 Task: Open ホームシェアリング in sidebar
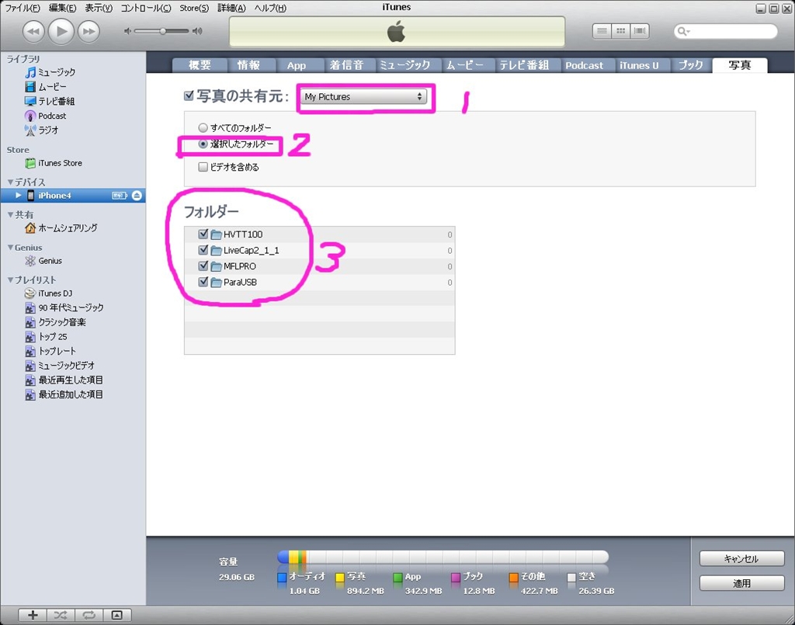(61, 228)
